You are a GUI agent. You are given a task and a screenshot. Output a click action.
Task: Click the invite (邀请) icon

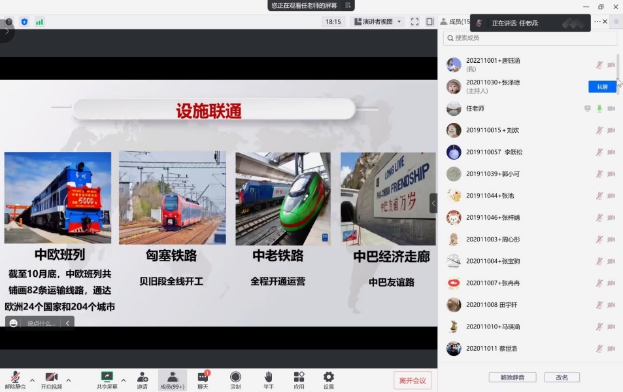tap(142, 377)
